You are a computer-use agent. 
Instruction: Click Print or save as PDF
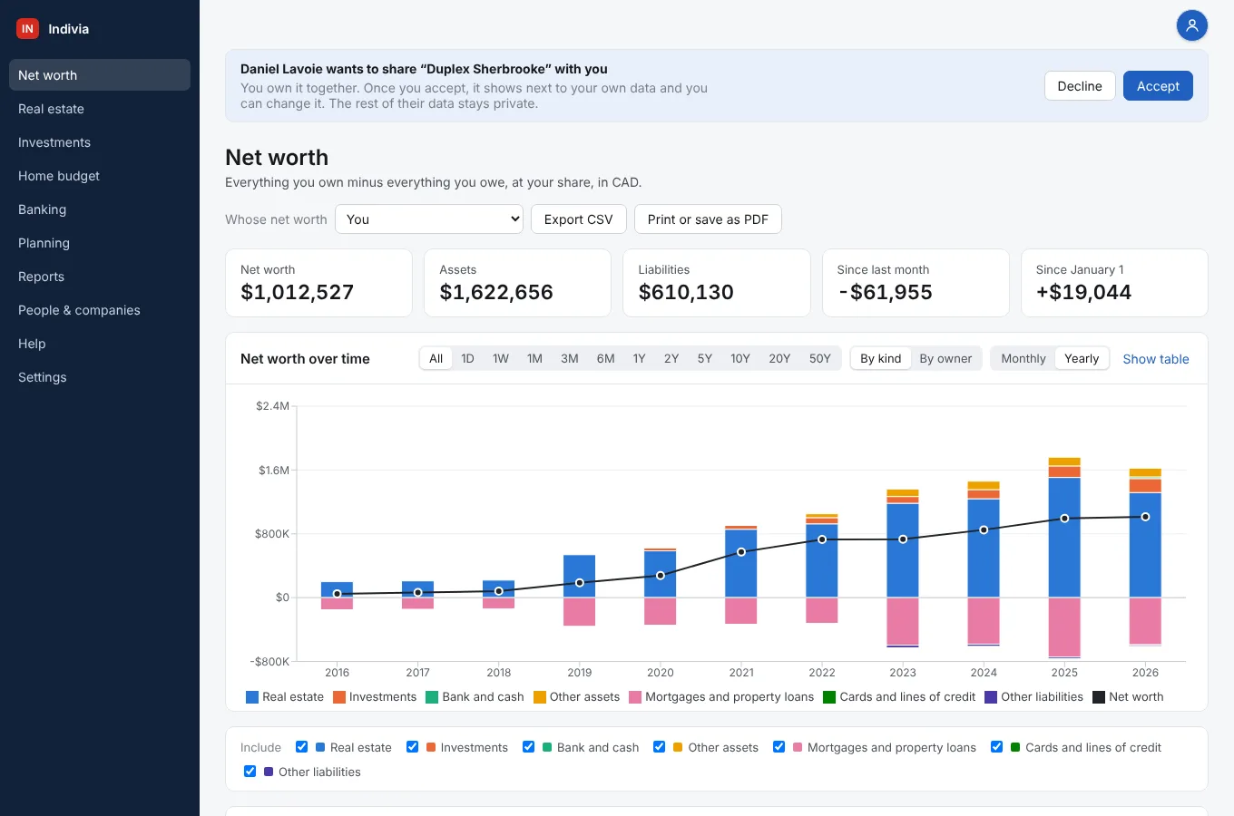708,219
